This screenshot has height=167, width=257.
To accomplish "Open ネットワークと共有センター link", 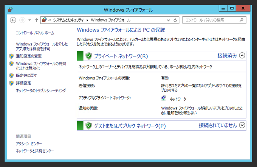I will coord(35,151).
